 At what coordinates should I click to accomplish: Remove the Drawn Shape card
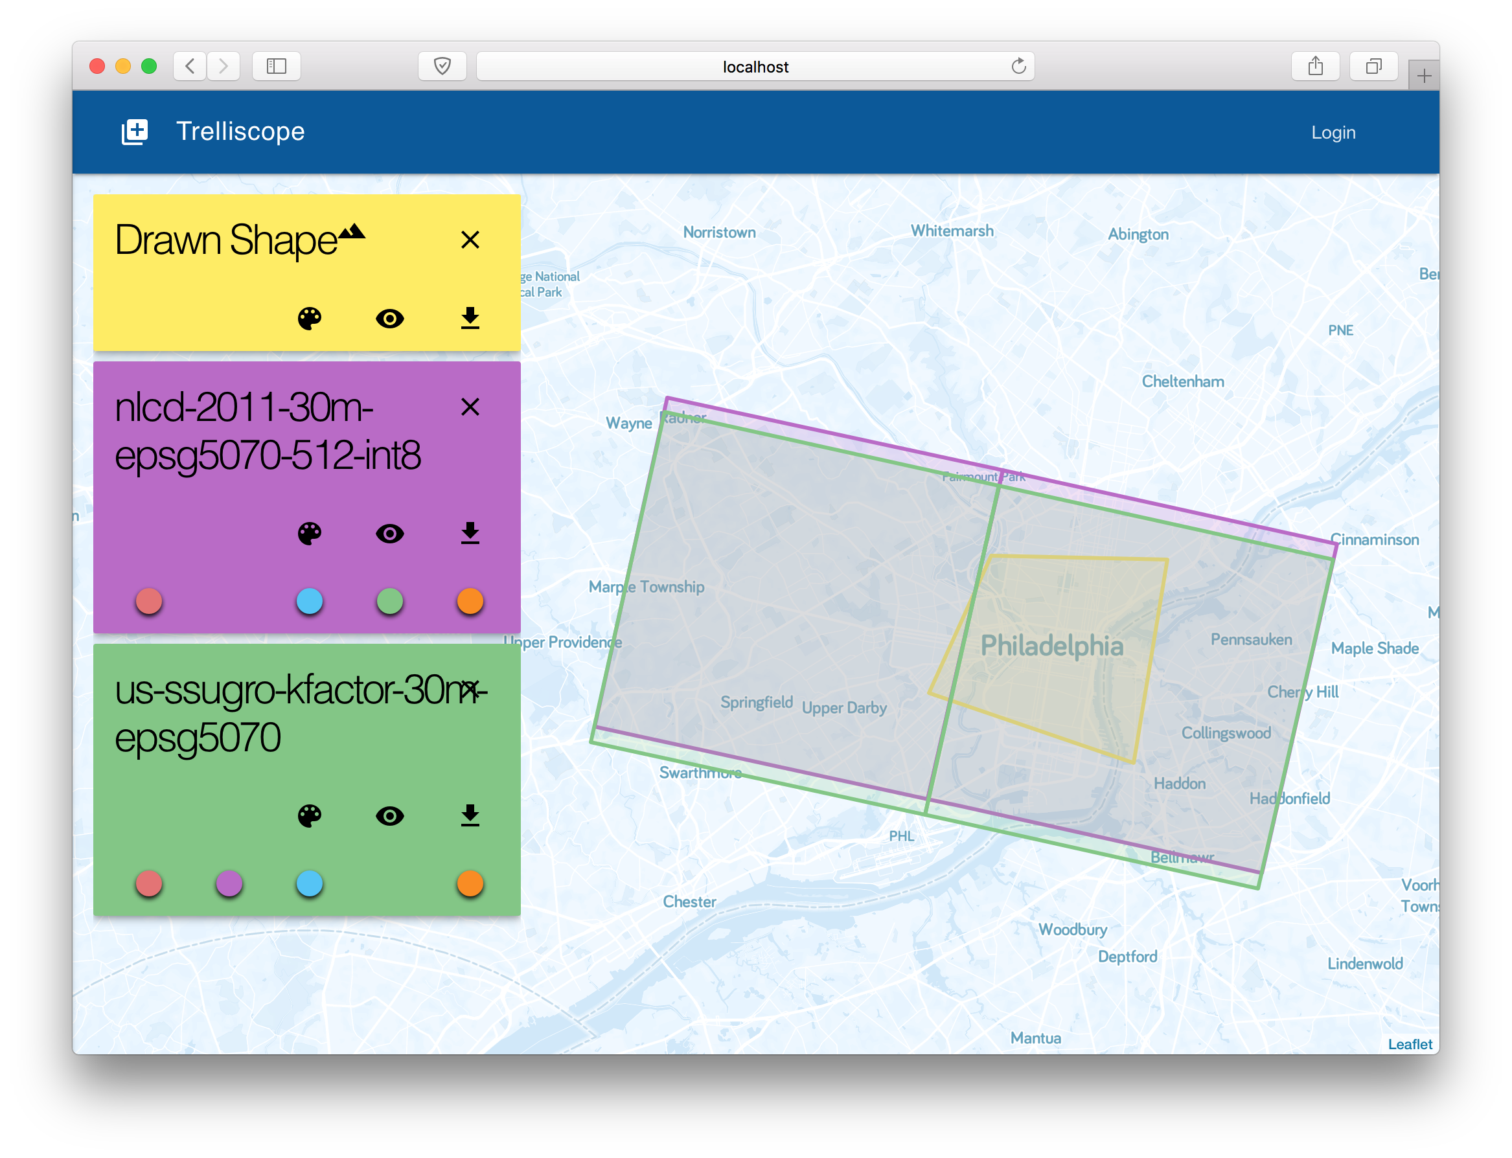[470, 240]
